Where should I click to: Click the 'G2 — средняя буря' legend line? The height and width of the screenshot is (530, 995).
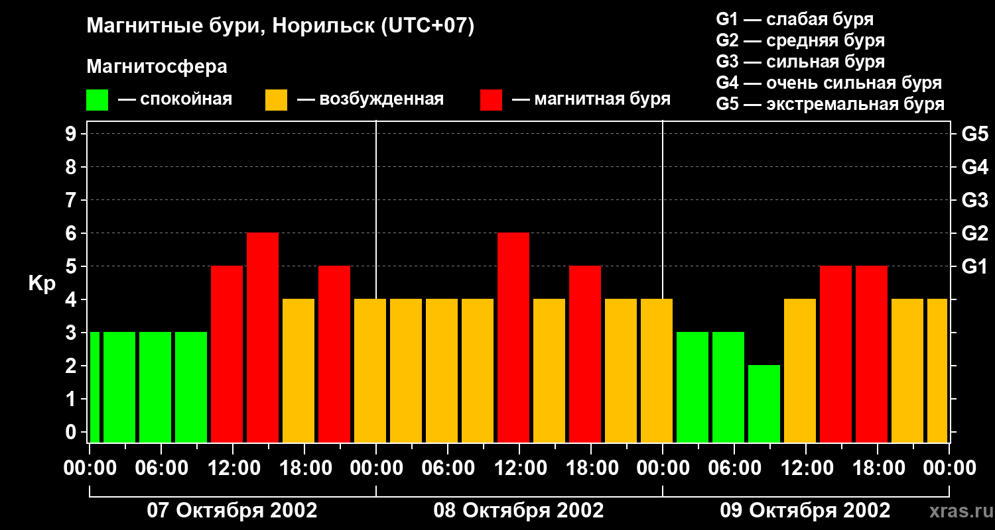click(x=801, y=40)
